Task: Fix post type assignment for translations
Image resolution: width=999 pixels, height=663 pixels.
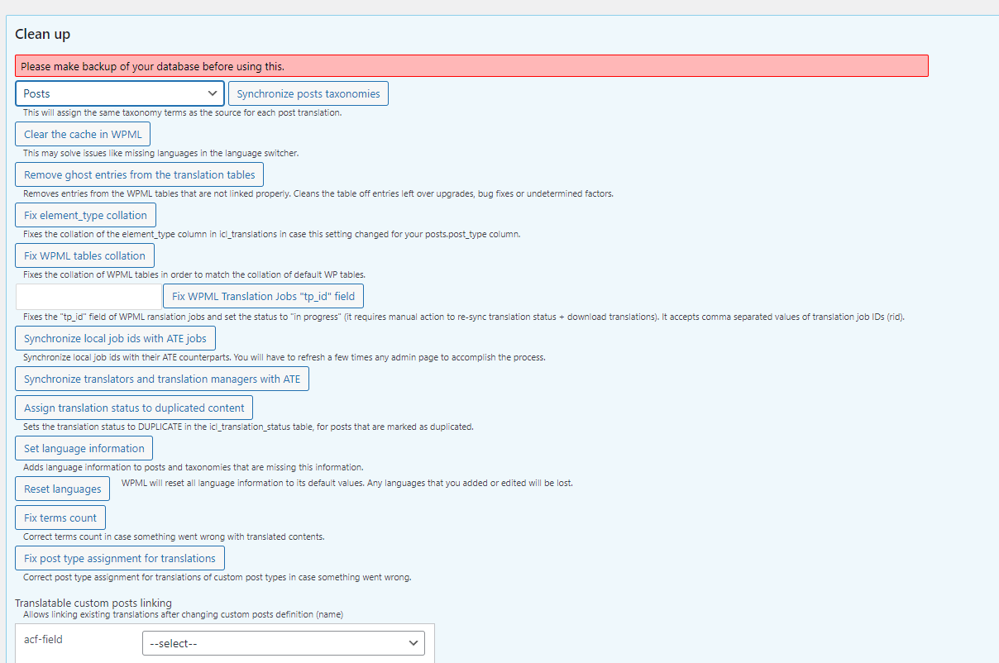Action: (120, 558)
